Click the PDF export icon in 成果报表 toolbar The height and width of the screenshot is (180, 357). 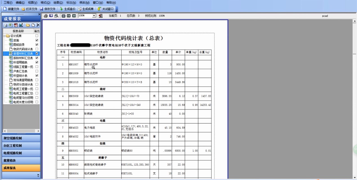(16, 25)
